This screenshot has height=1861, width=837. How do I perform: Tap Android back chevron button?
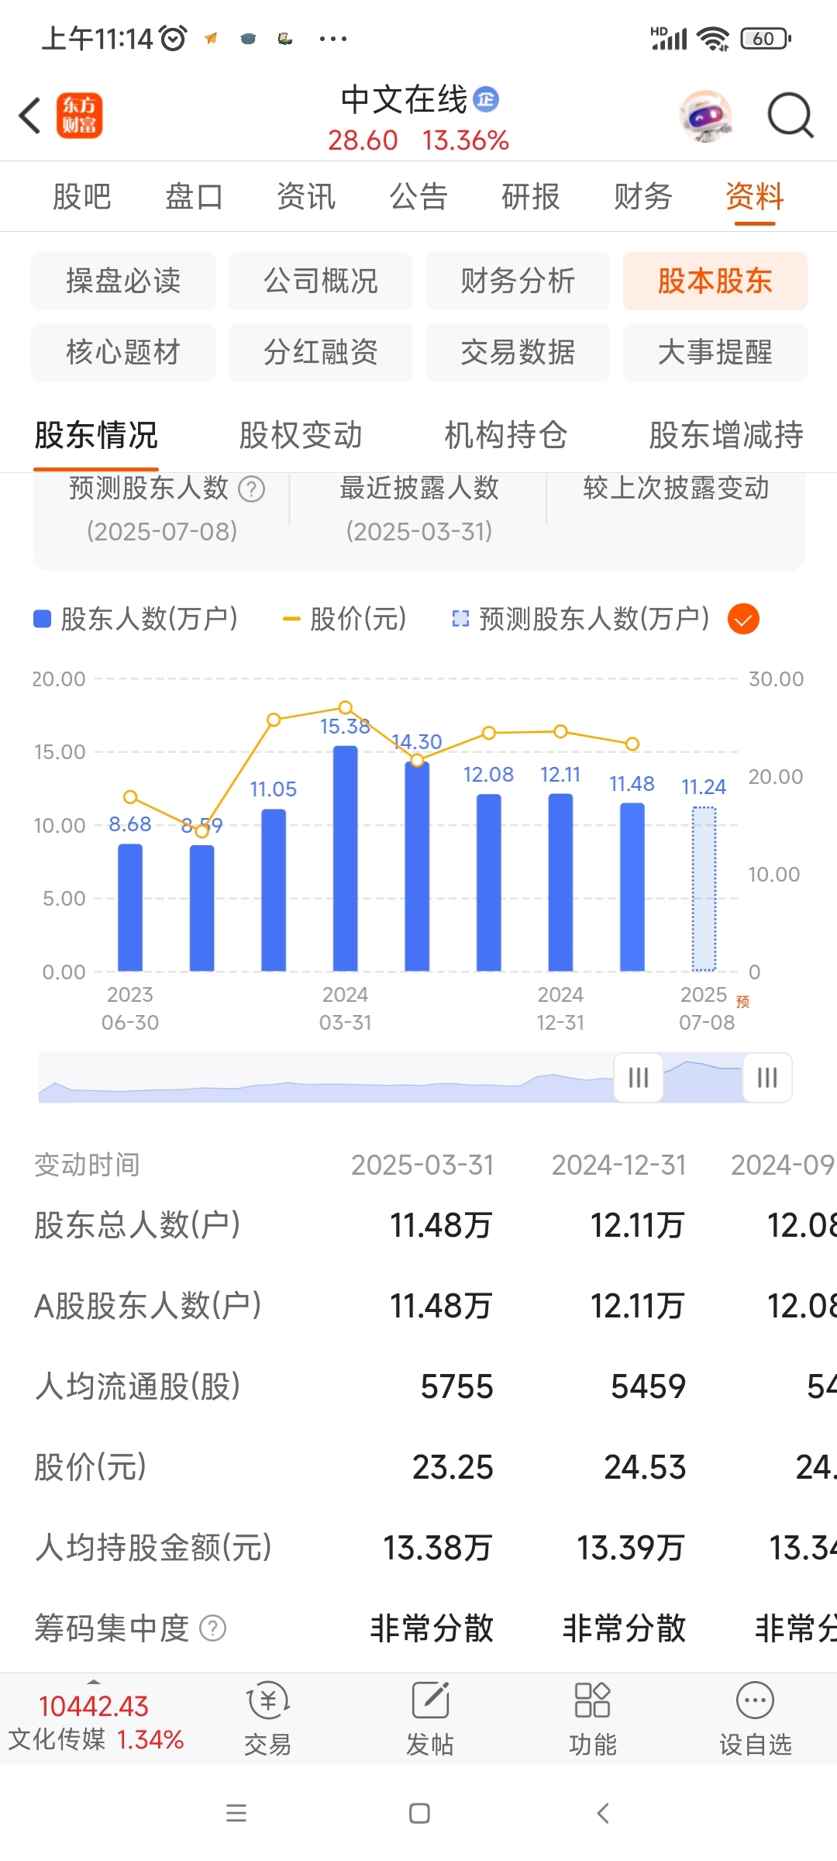tap(603, 1813)
